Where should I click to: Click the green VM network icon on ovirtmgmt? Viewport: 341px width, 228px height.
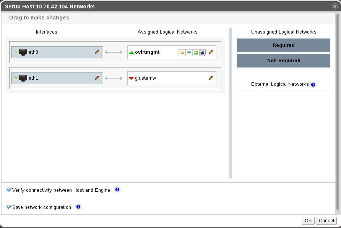coord(196,53)
